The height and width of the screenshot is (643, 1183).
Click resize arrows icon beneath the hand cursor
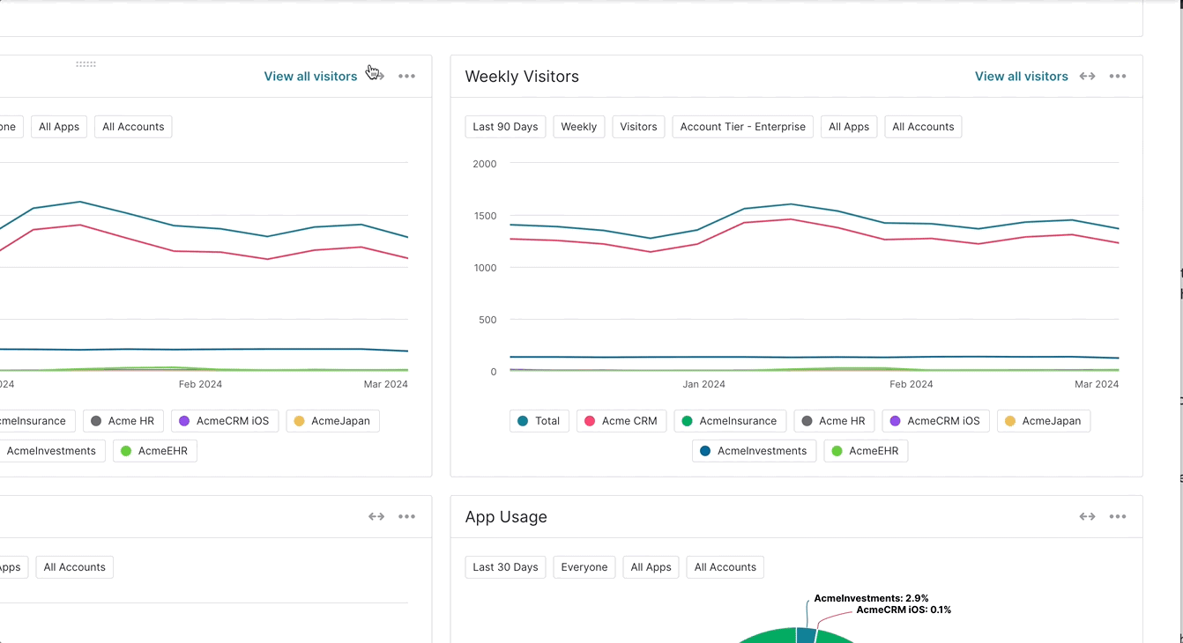377,77
